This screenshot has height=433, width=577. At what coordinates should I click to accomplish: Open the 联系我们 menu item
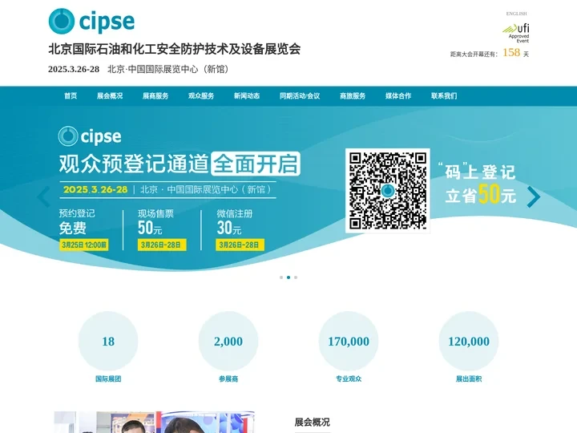click(444, 96)
